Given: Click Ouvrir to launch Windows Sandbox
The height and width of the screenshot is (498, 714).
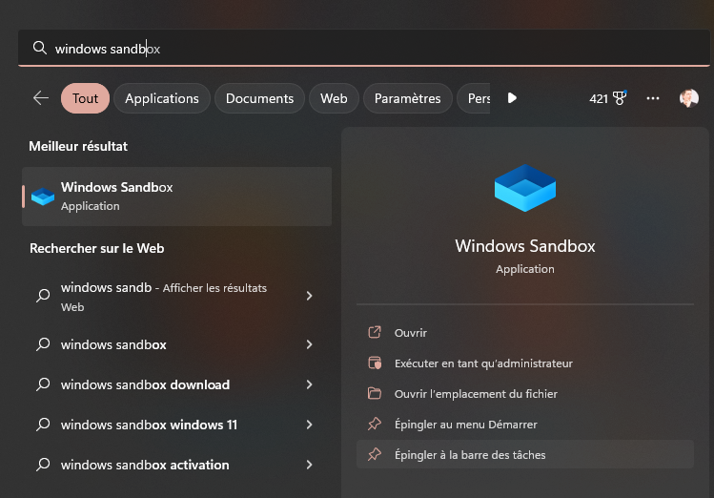Looking at the screenshot, I should pyautogui.click(x=525, y=333).
